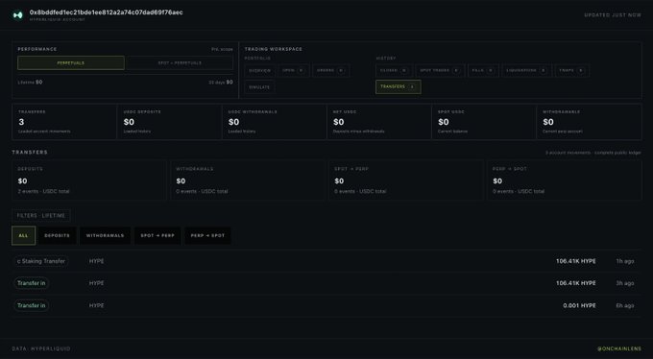Screen dimensions: 653x359
Task: Click the 3h ago timestamp
Action: pyautogui.click(x=625, y=283)
